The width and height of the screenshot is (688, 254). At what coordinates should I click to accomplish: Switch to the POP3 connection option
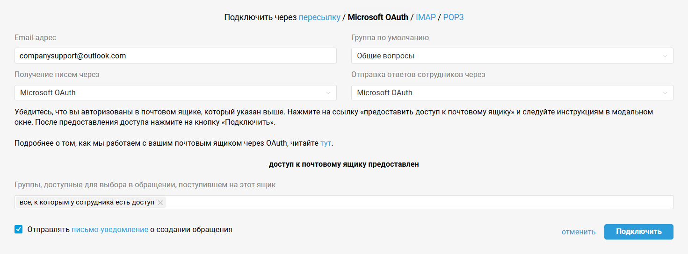point(453,17)
